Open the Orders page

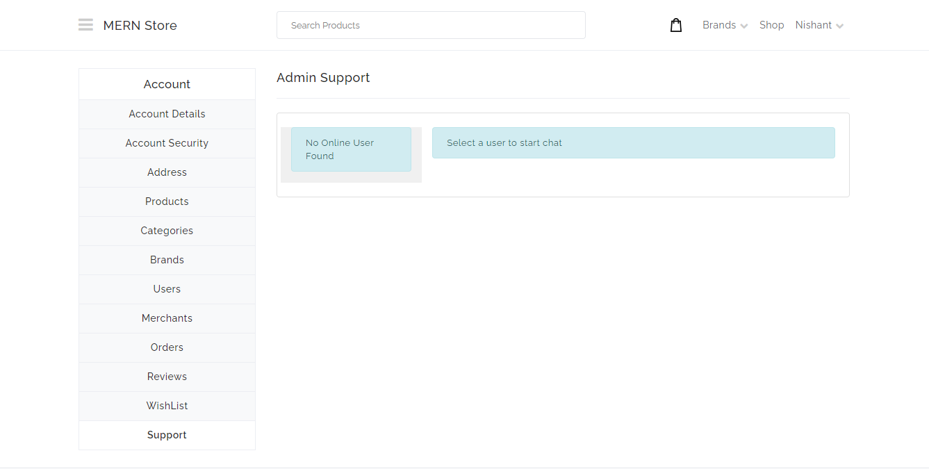click(x=167, y=347)
